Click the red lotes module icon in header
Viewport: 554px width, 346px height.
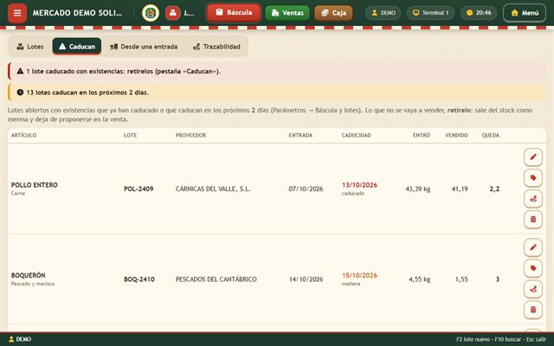173,13
